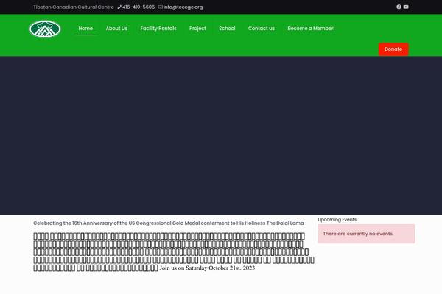
Task: Go to the Home menu item
Action: (x=85, y=29)
